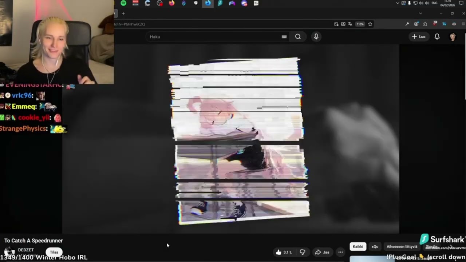
Task: Open browser developer tools wrench icon
Action: 407,24
